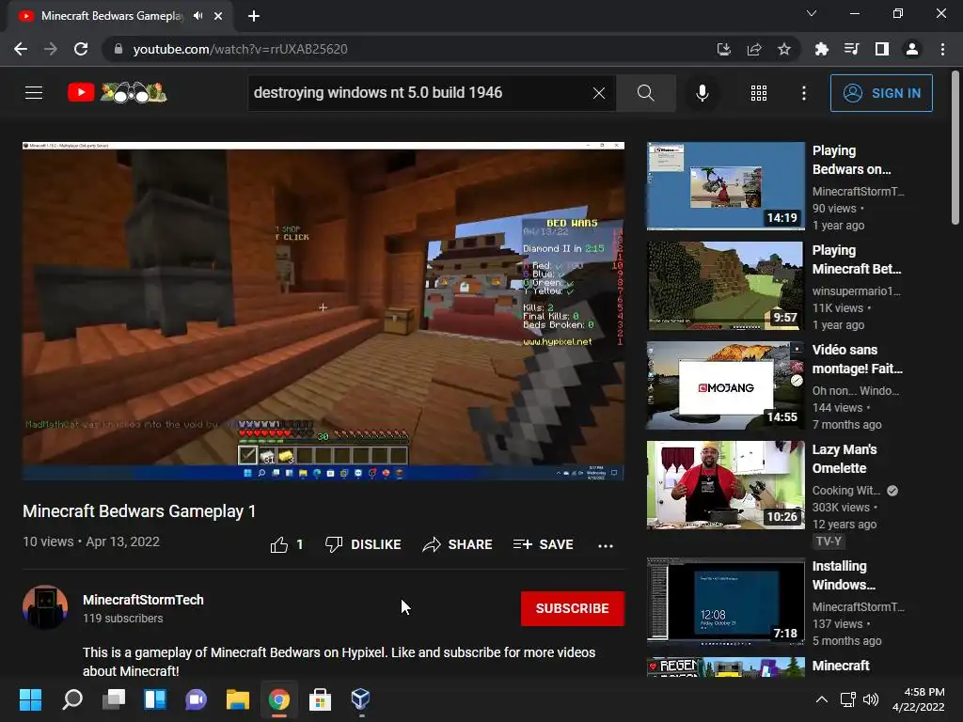963x722 pixels.
Task: Open Microsoft Store from the taskbar
Action: tap(320, 699)
